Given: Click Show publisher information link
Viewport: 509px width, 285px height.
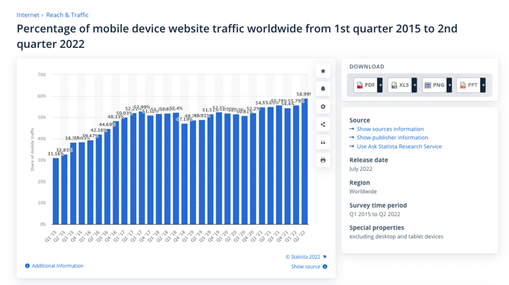Looking at the screenshot, I should tap(393, 138).
